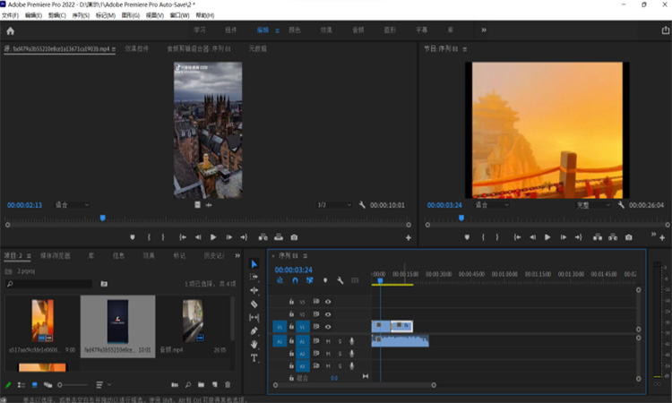Click the Source monitor blue playhead marker

tap(102, 217)
